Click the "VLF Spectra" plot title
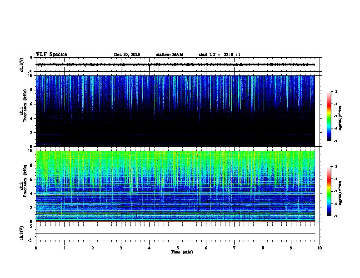360x278 pixels. pos(51,55)
